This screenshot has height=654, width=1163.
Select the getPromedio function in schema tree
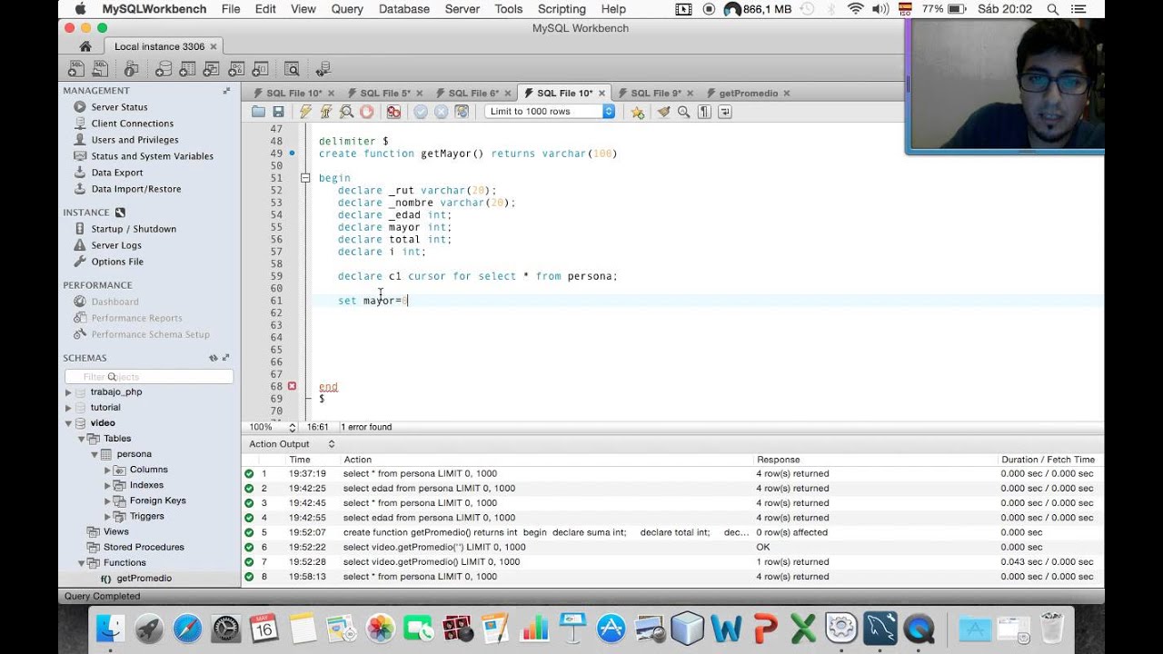(144, 578)
